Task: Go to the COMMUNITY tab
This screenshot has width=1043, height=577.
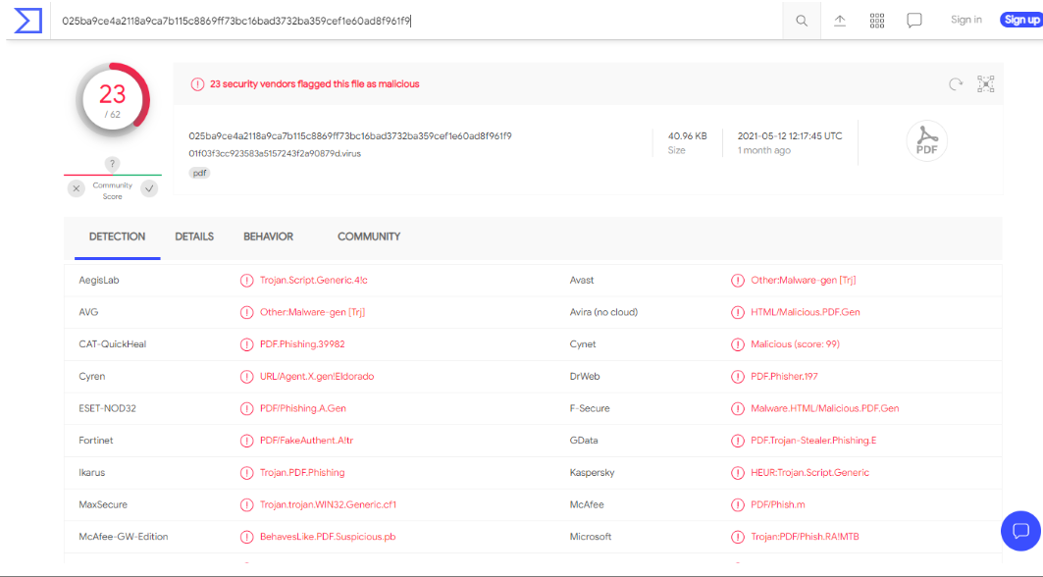Action: click(x=369, y=236)
